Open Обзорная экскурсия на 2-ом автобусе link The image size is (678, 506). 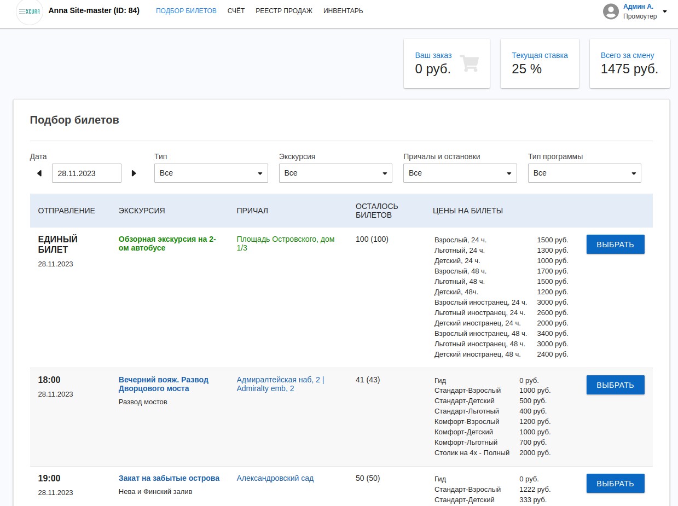click(167, 243)
